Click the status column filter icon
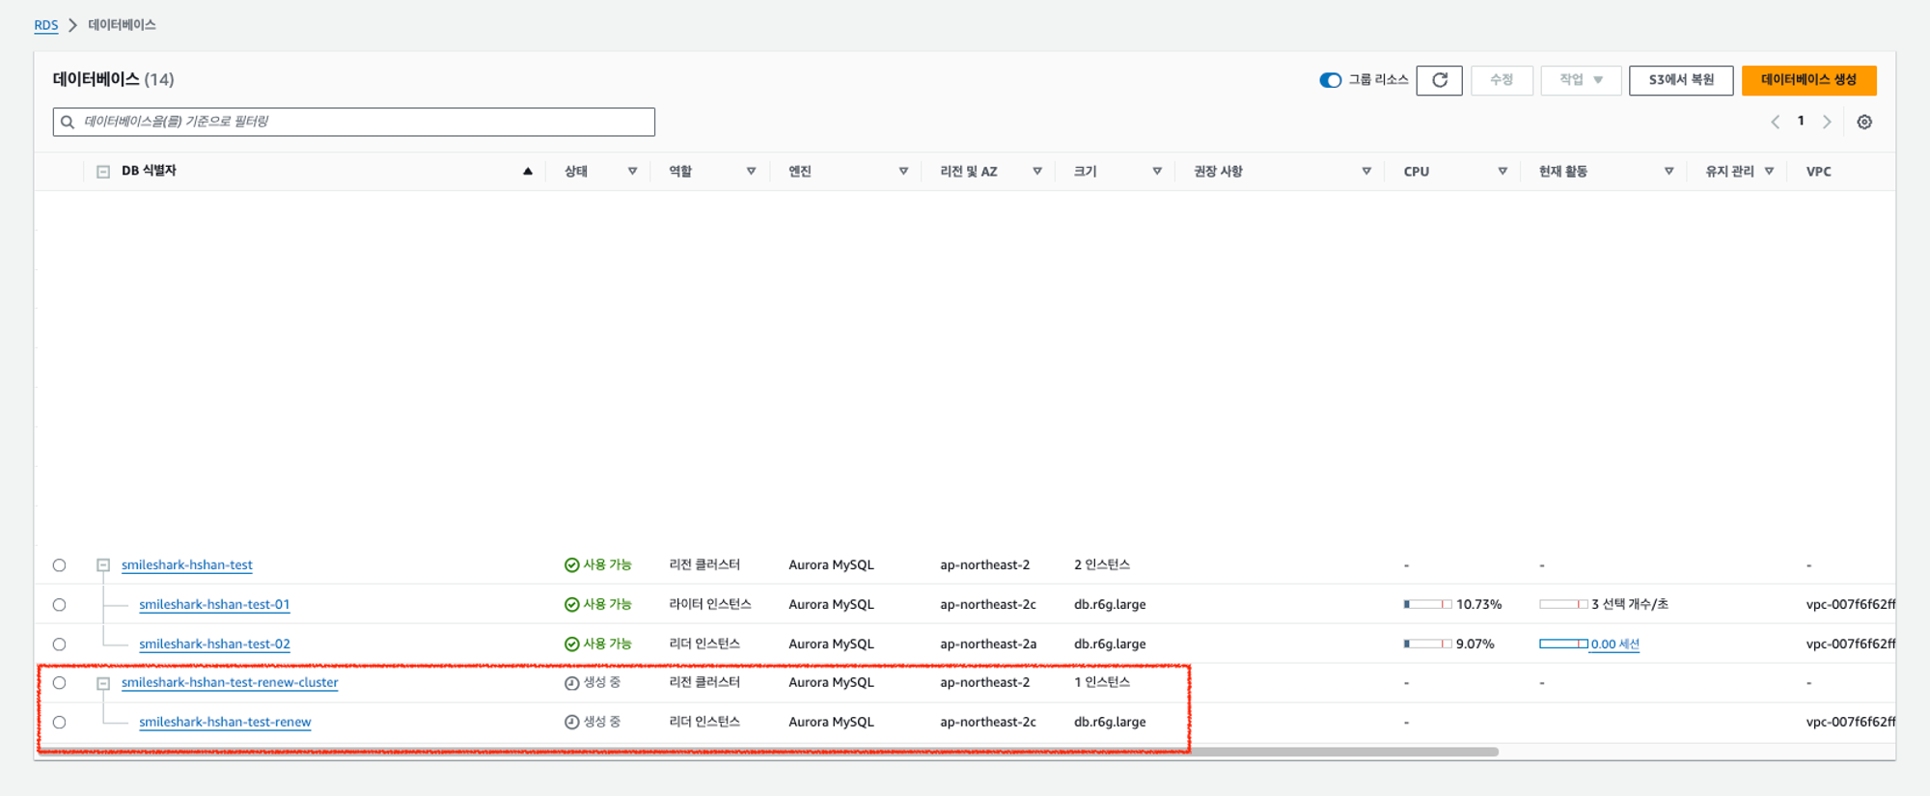The width and height of the screenshot is (1930, 796). pyautogui.click(x=633, y=172)
